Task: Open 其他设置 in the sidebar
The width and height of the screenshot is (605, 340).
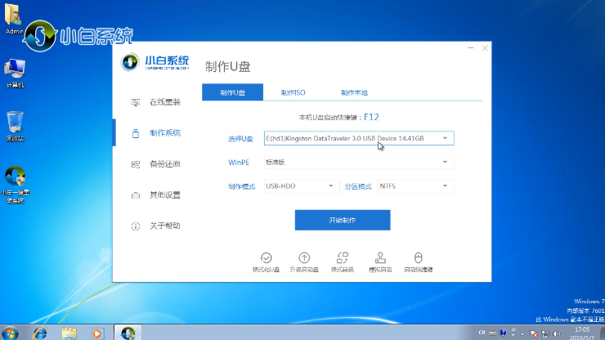Action: 164,195
